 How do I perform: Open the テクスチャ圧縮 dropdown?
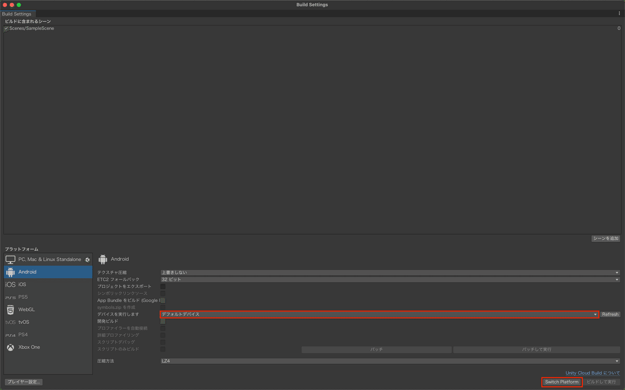[x=390, y=272]
